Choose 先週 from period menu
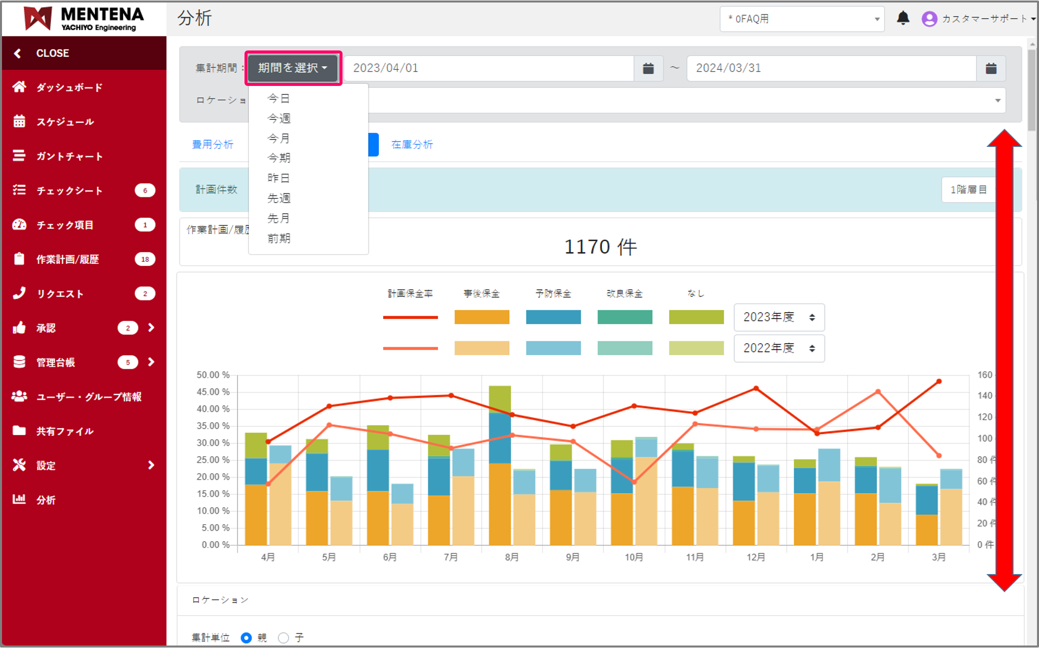Viewport: 1039px width, 648px height. tap(278, 198)
